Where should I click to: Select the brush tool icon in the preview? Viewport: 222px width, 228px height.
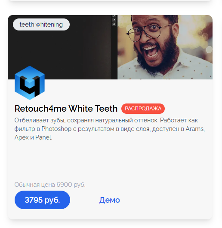click(x=114, y=16)
